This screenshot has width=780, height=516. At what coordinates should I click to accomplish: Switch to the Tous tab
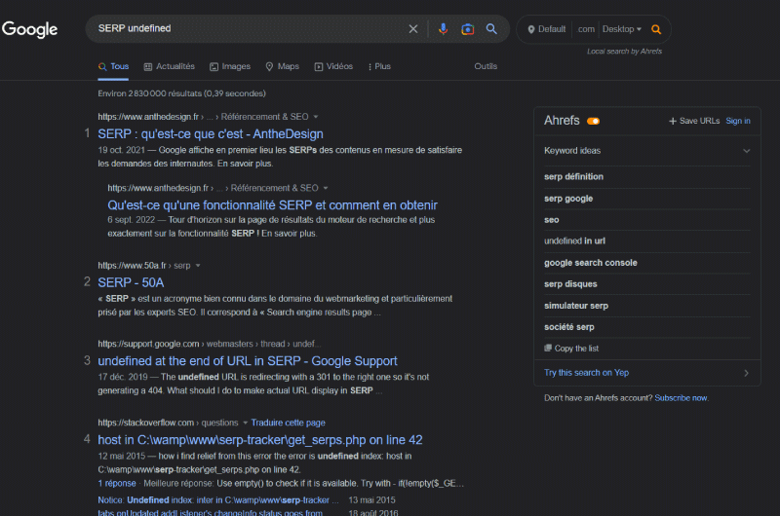coord(113,66)
